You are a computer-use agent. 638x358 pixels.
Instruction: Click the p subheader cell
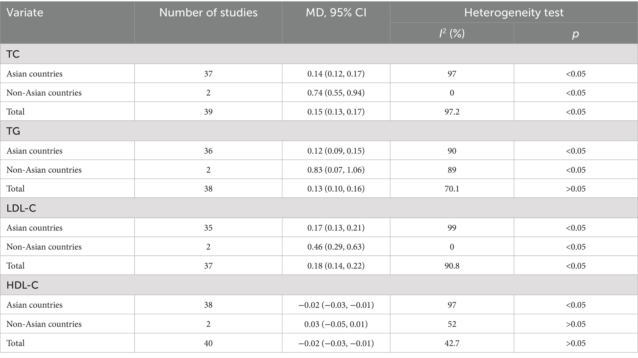pyautogui.click(x=575, y=33)
